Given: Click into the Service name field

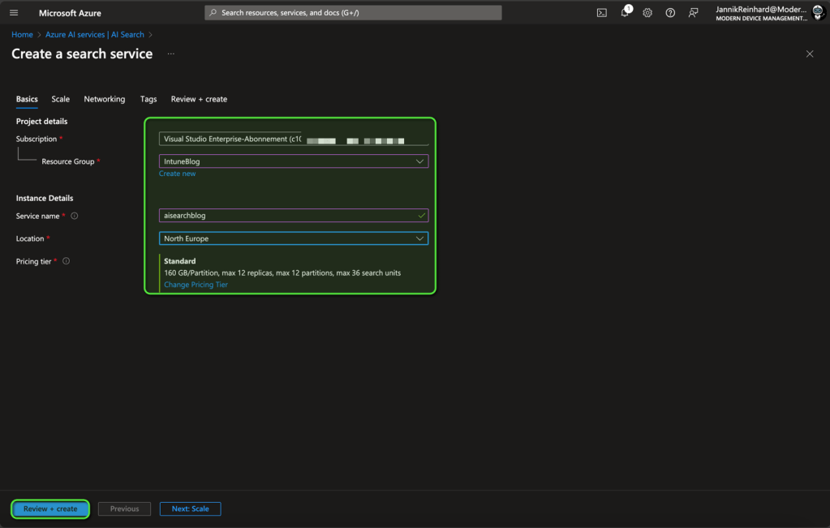Looking at the screenshot, I should (x=288, y=217).
